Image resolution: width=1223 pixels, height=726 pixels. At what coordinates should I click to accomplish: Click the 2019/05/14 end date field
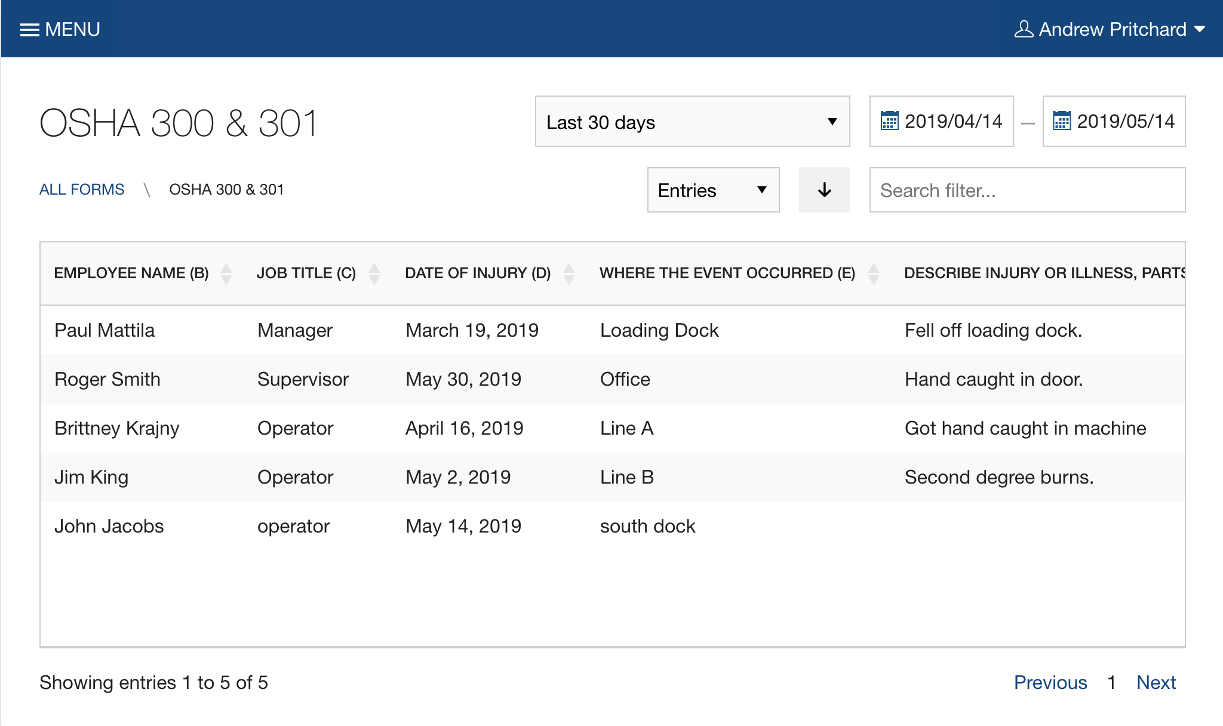coord(1114,121)
